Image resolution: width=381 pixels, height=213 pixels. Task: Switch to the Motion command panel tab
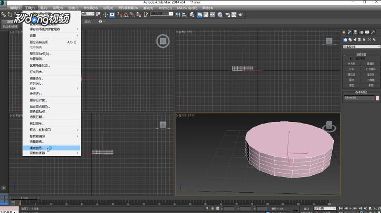tap(361, 33)
